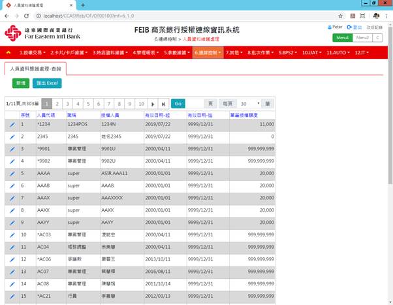
Task: Select the personnel data query tab
Action: coord(35,69)
